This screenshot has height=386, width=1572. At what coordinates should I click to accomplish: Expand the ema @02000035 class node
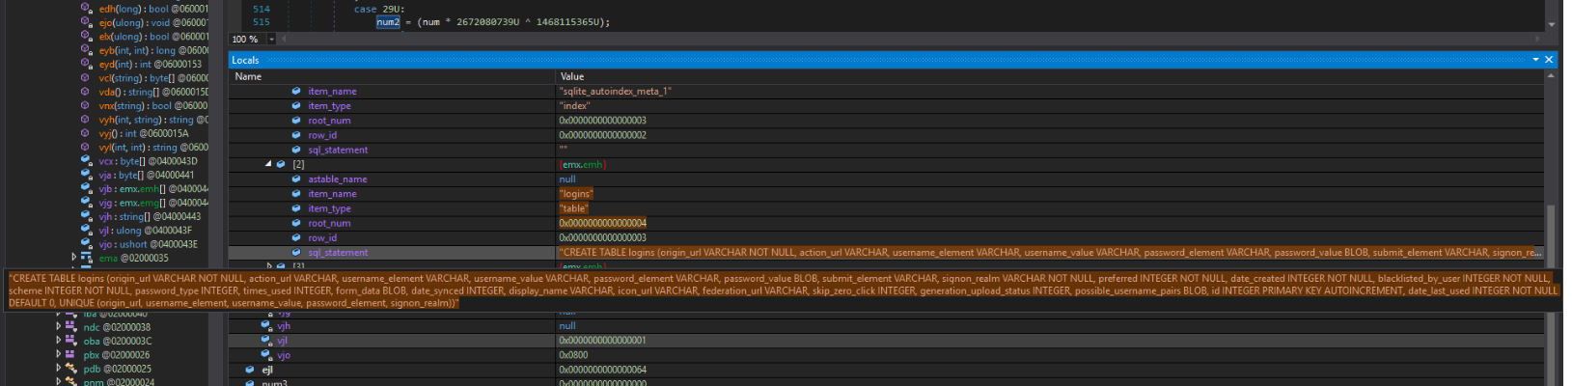(x=74, y=258)
